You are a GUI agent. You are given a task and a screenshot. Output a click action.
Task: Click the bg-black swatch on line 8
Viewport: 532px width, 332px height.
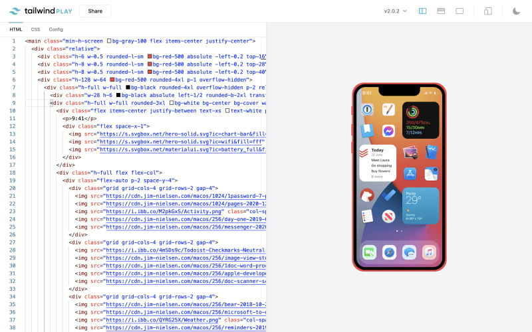[118, 95]
